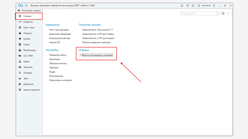The height and width of the screenshot is (139, 248).
Task: Open the Банк і каса section
Action: click(29, 27)
